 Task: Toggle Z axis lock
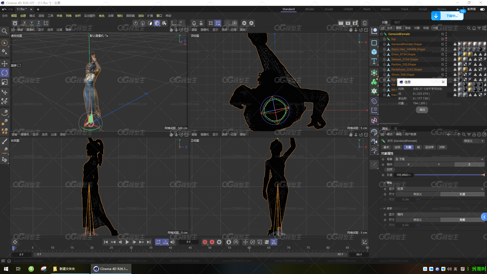click(39, 23)
